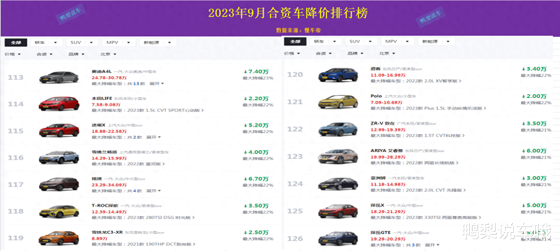The width and height of the screenshot is (560, 251).
Task: Expand the 价格 filter in the right ranking list
Action: pos(292,54)
